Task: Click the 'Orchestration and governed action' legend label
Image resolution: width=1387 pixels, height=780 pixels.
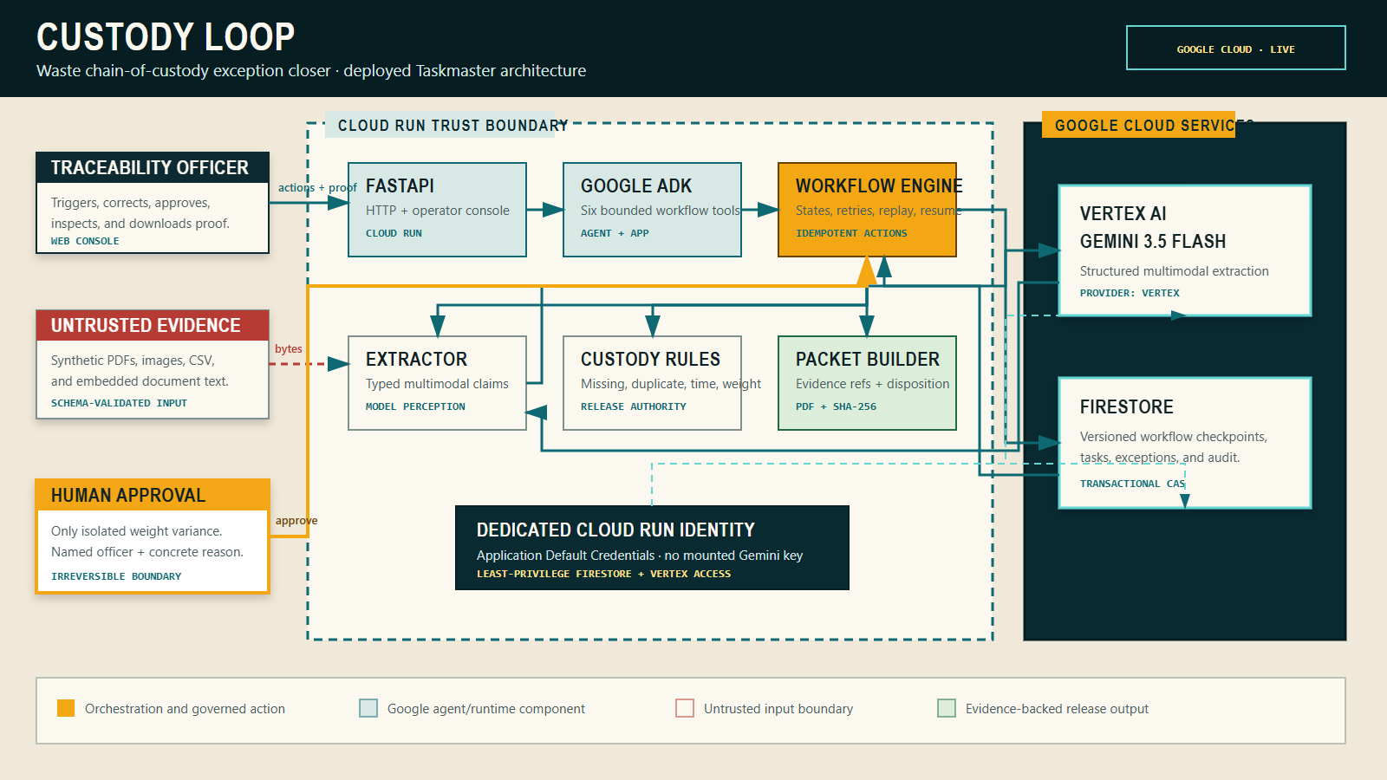Action: click(x=185, y=709)
